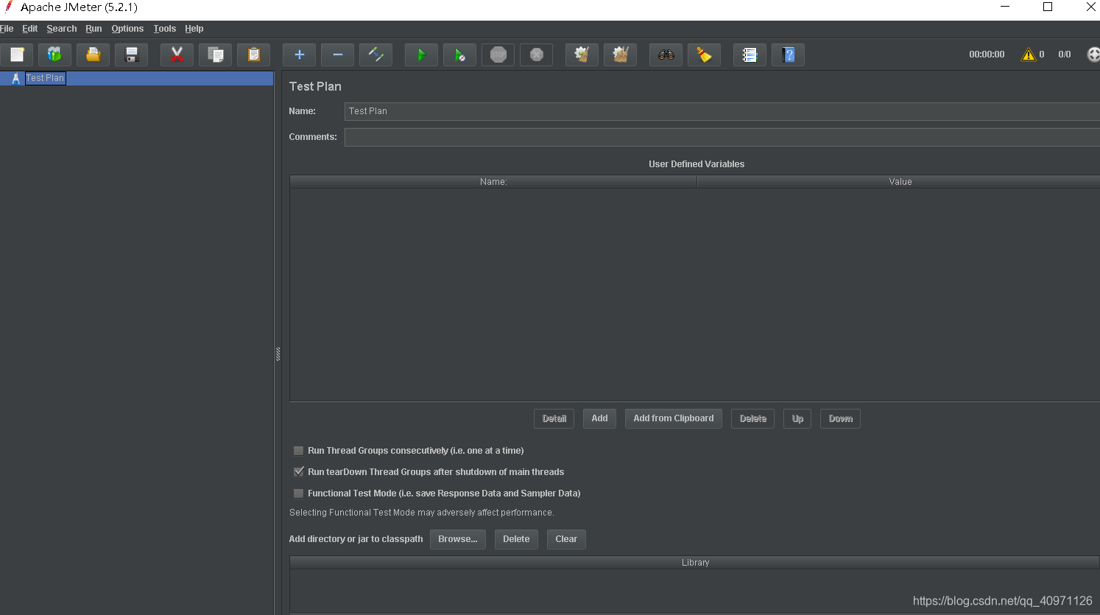The width and height of the screenshot is (1100, 615).
Task: Click the Test Plan tree icon
Action: tap(15, 78)
